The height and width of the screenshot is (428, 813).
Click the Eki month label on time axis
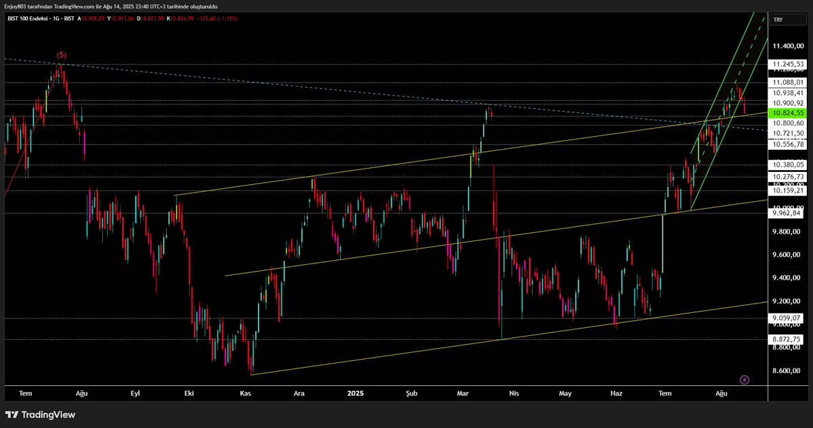coord(189,393)
